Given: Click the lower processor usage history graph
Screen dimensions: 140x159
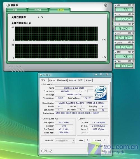Looking at the screenshot, I should pos(56,51).
